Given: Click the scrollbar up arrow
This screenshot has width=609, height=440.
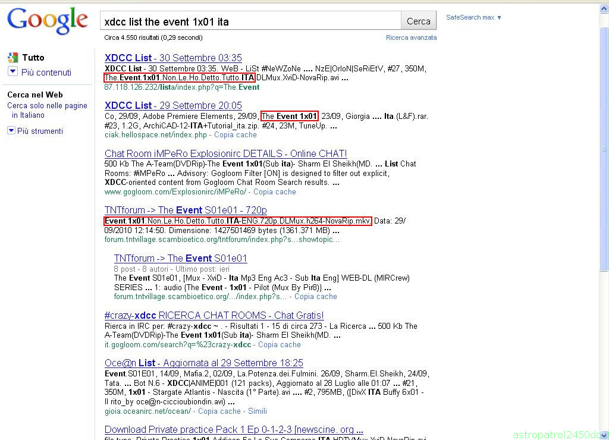Looking at the screenshot, I should pyautogui.click(x=604, y=9).
